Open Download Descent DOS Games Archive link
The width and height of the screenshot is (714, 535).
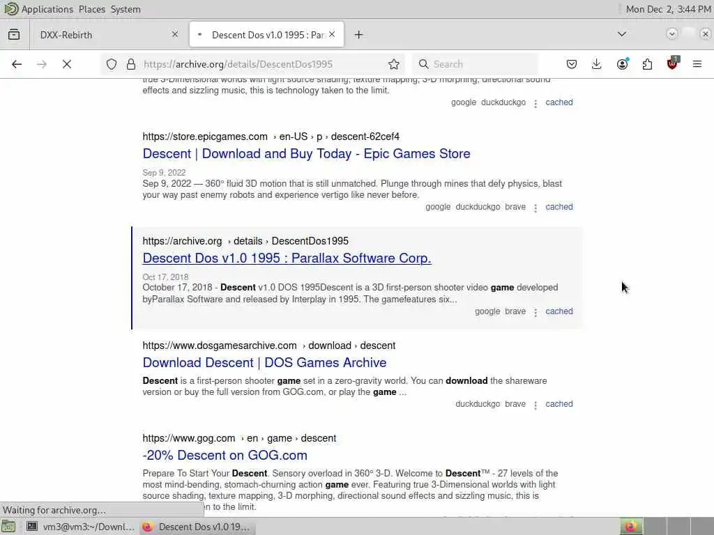(264, 362)
